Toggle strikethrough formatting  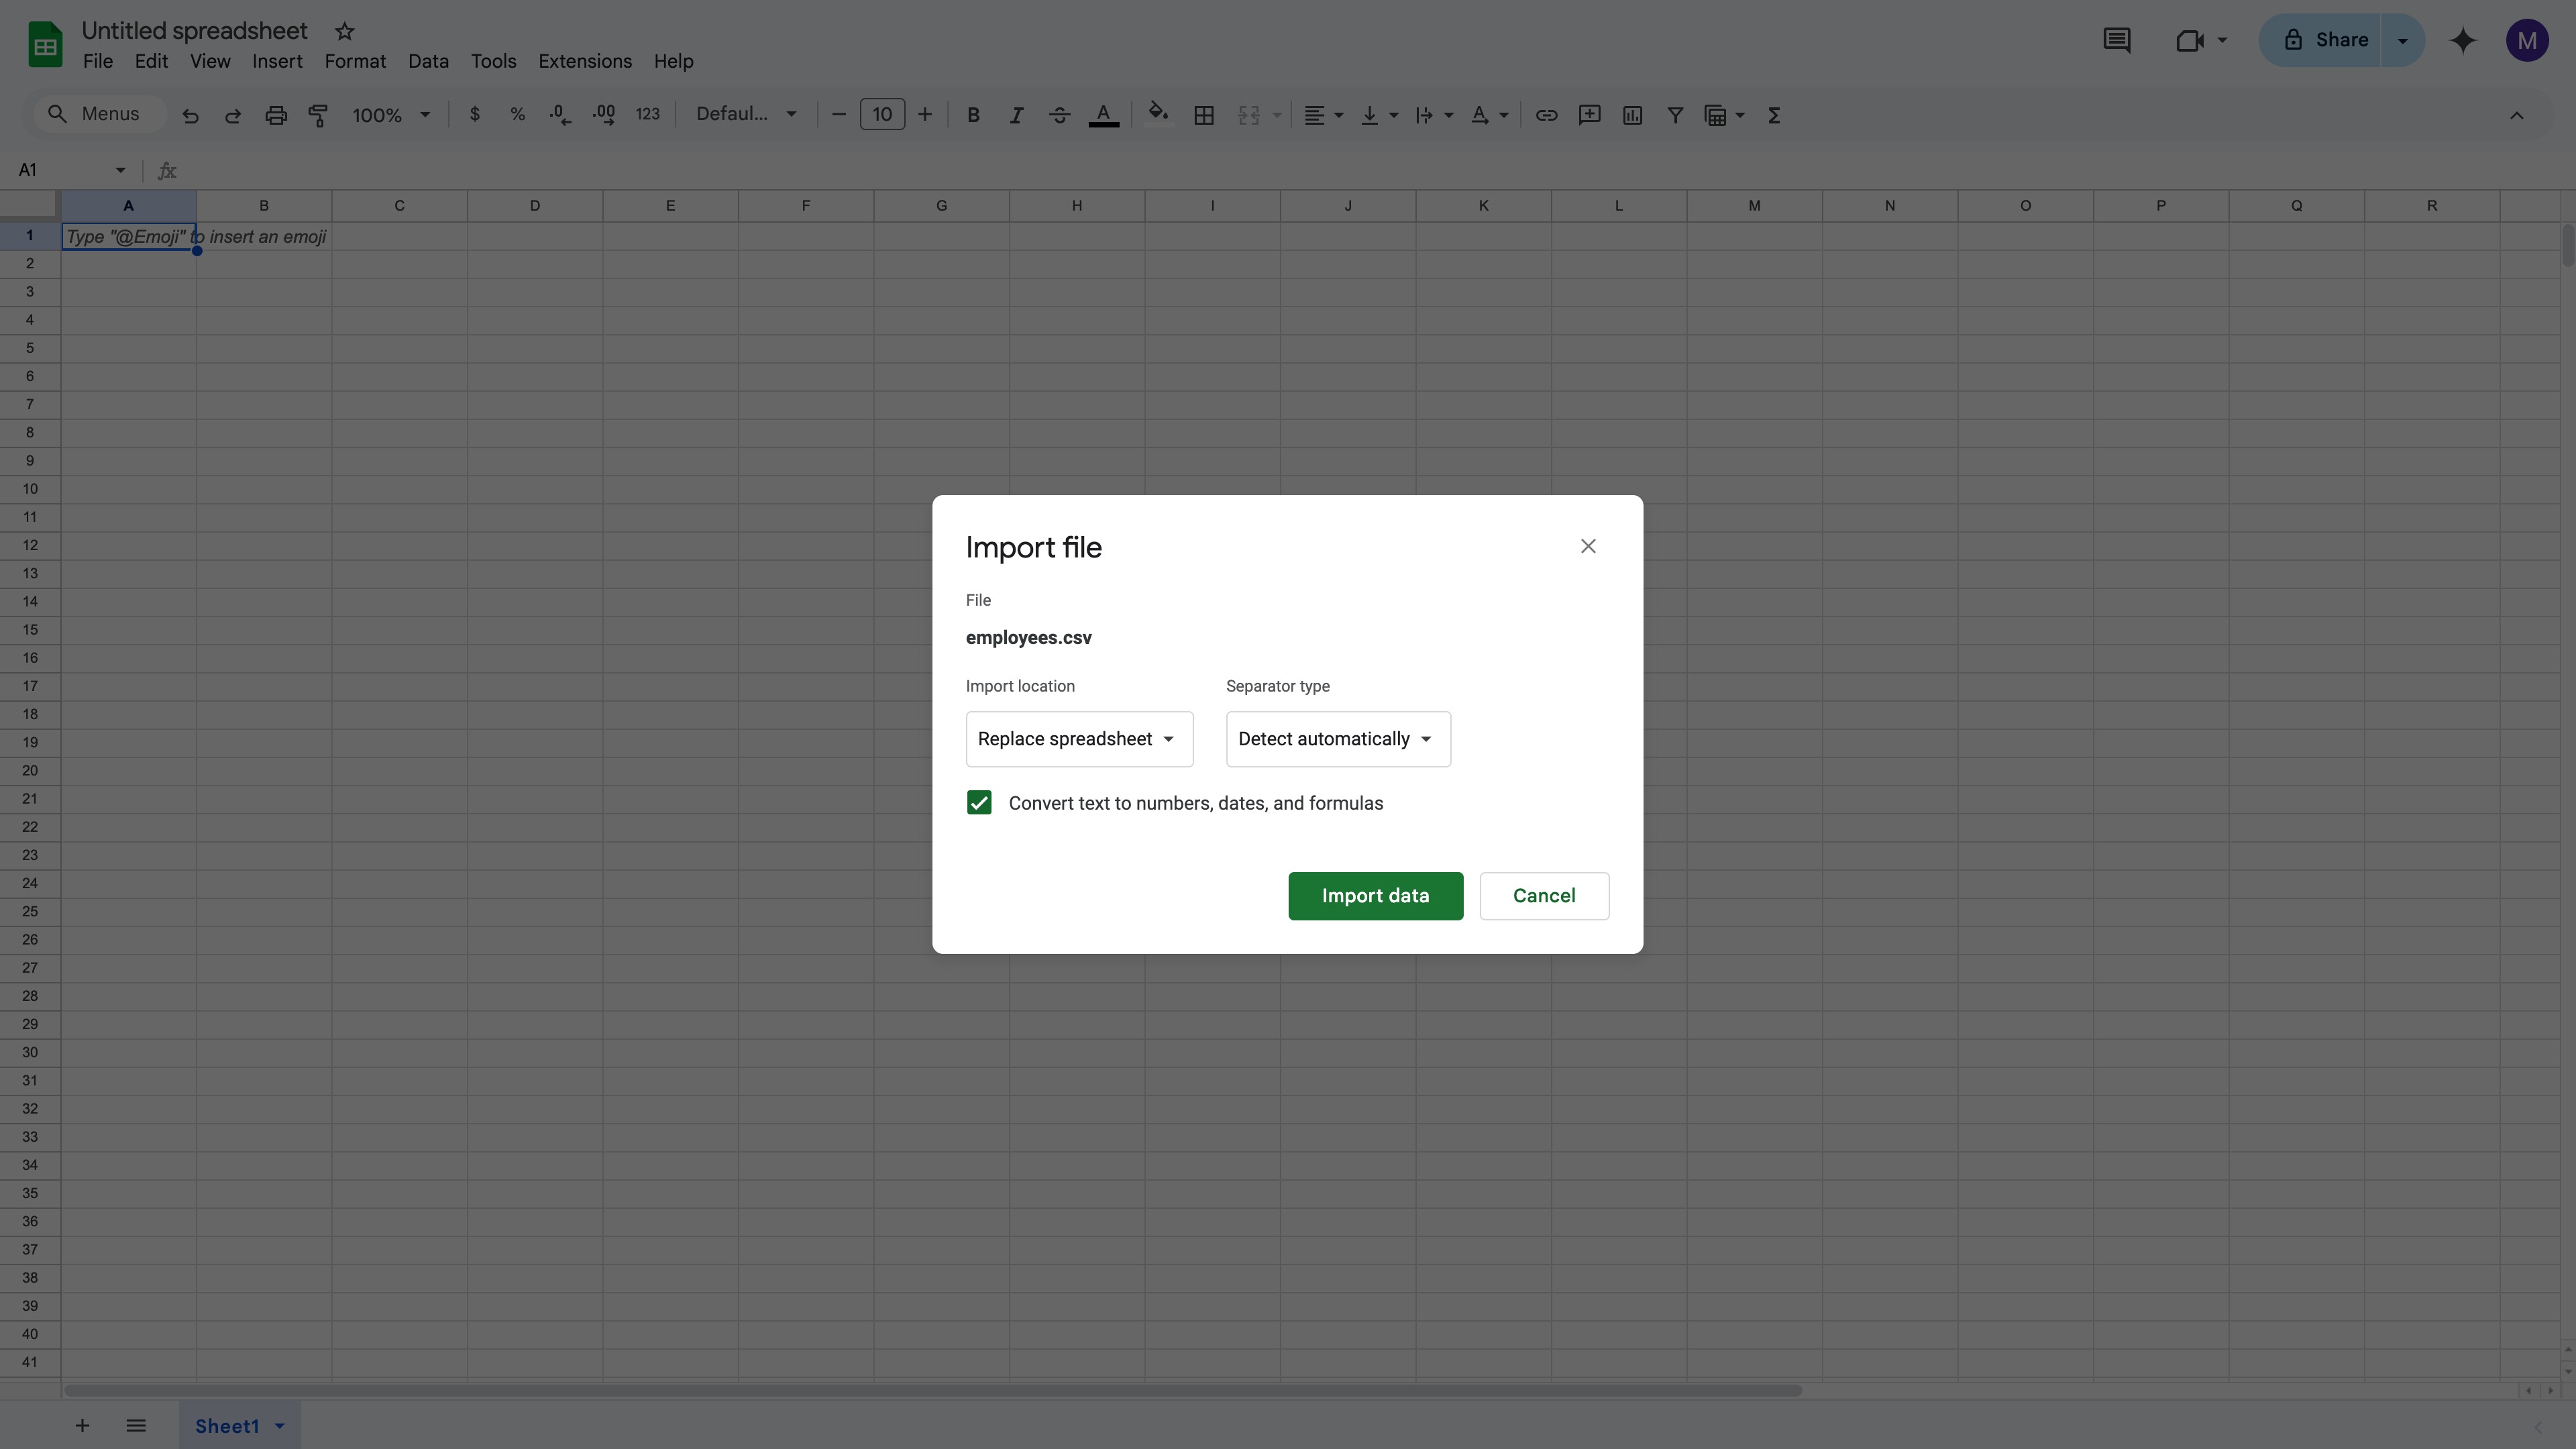(x=1059, y=115)
